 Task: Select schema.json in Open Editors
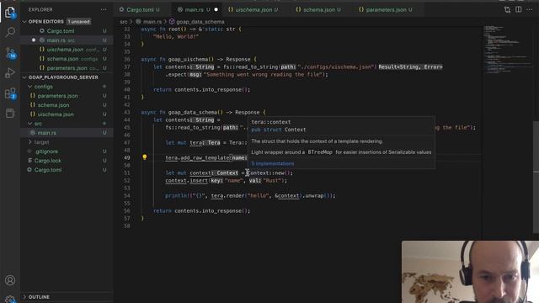pyautogui.click(x=67, y=59)
